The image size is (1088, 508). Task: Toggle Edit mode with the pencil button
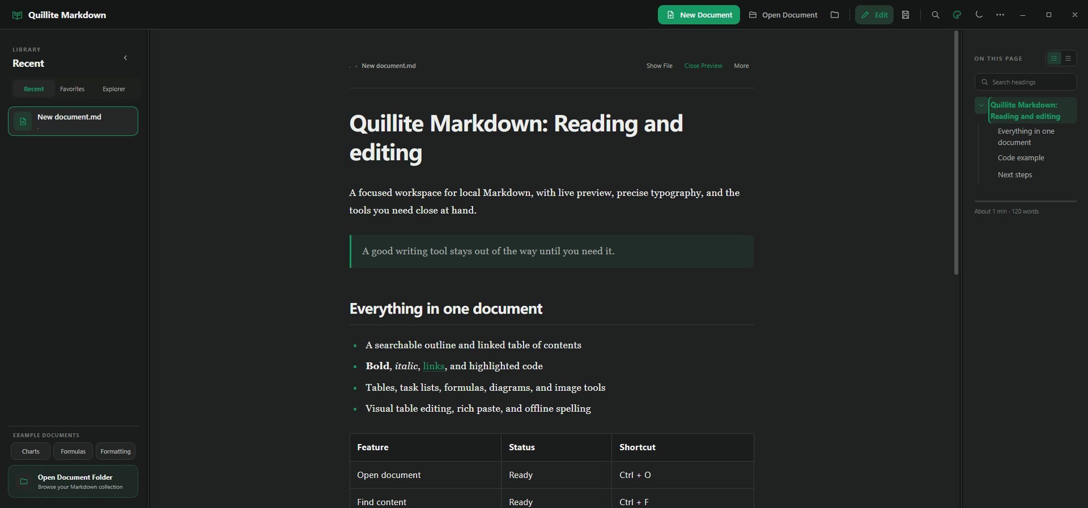[874, 15]
